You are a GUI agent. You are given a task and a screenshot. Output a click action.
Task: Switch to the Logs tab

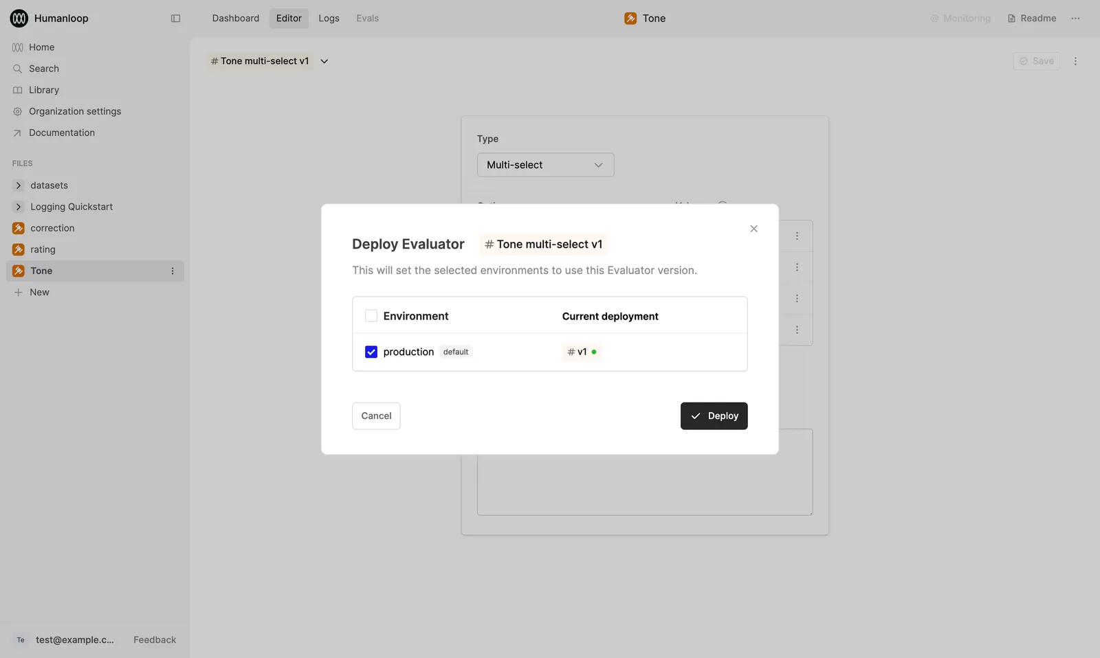(329, 19)
